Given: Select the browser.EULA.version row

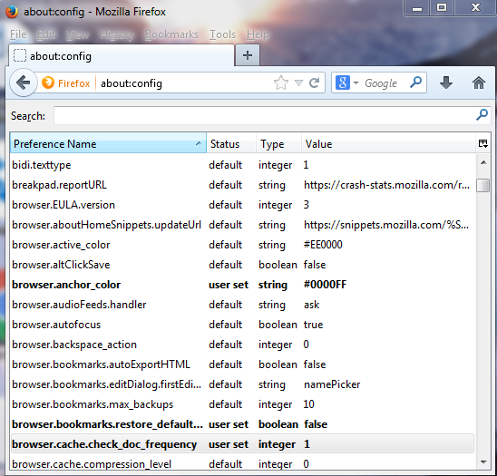Looking at the screenshot, I should point(242,205).
